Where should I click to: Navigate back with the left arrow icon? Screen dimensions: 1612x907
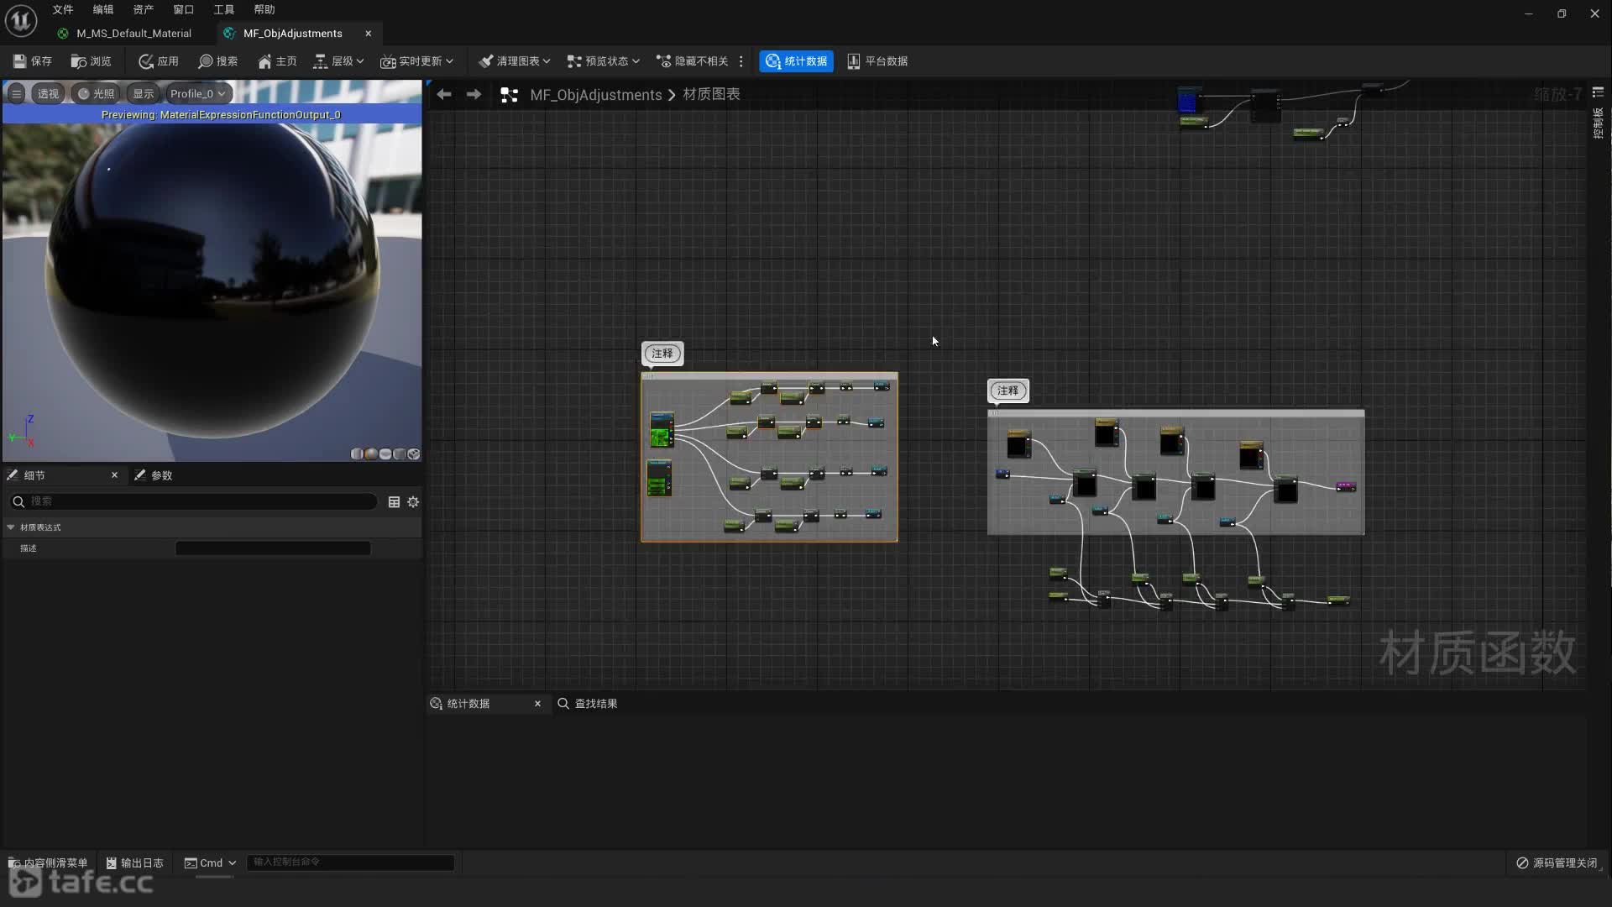click(444, 95)
